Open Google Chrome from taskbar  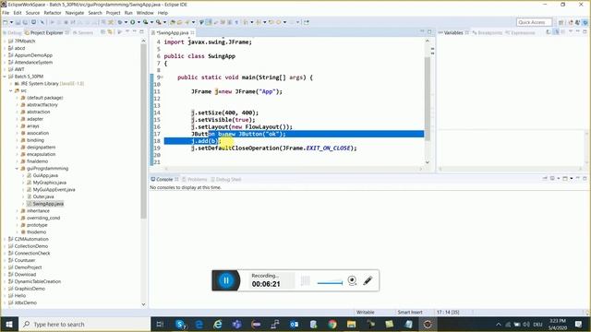(332, 324)
